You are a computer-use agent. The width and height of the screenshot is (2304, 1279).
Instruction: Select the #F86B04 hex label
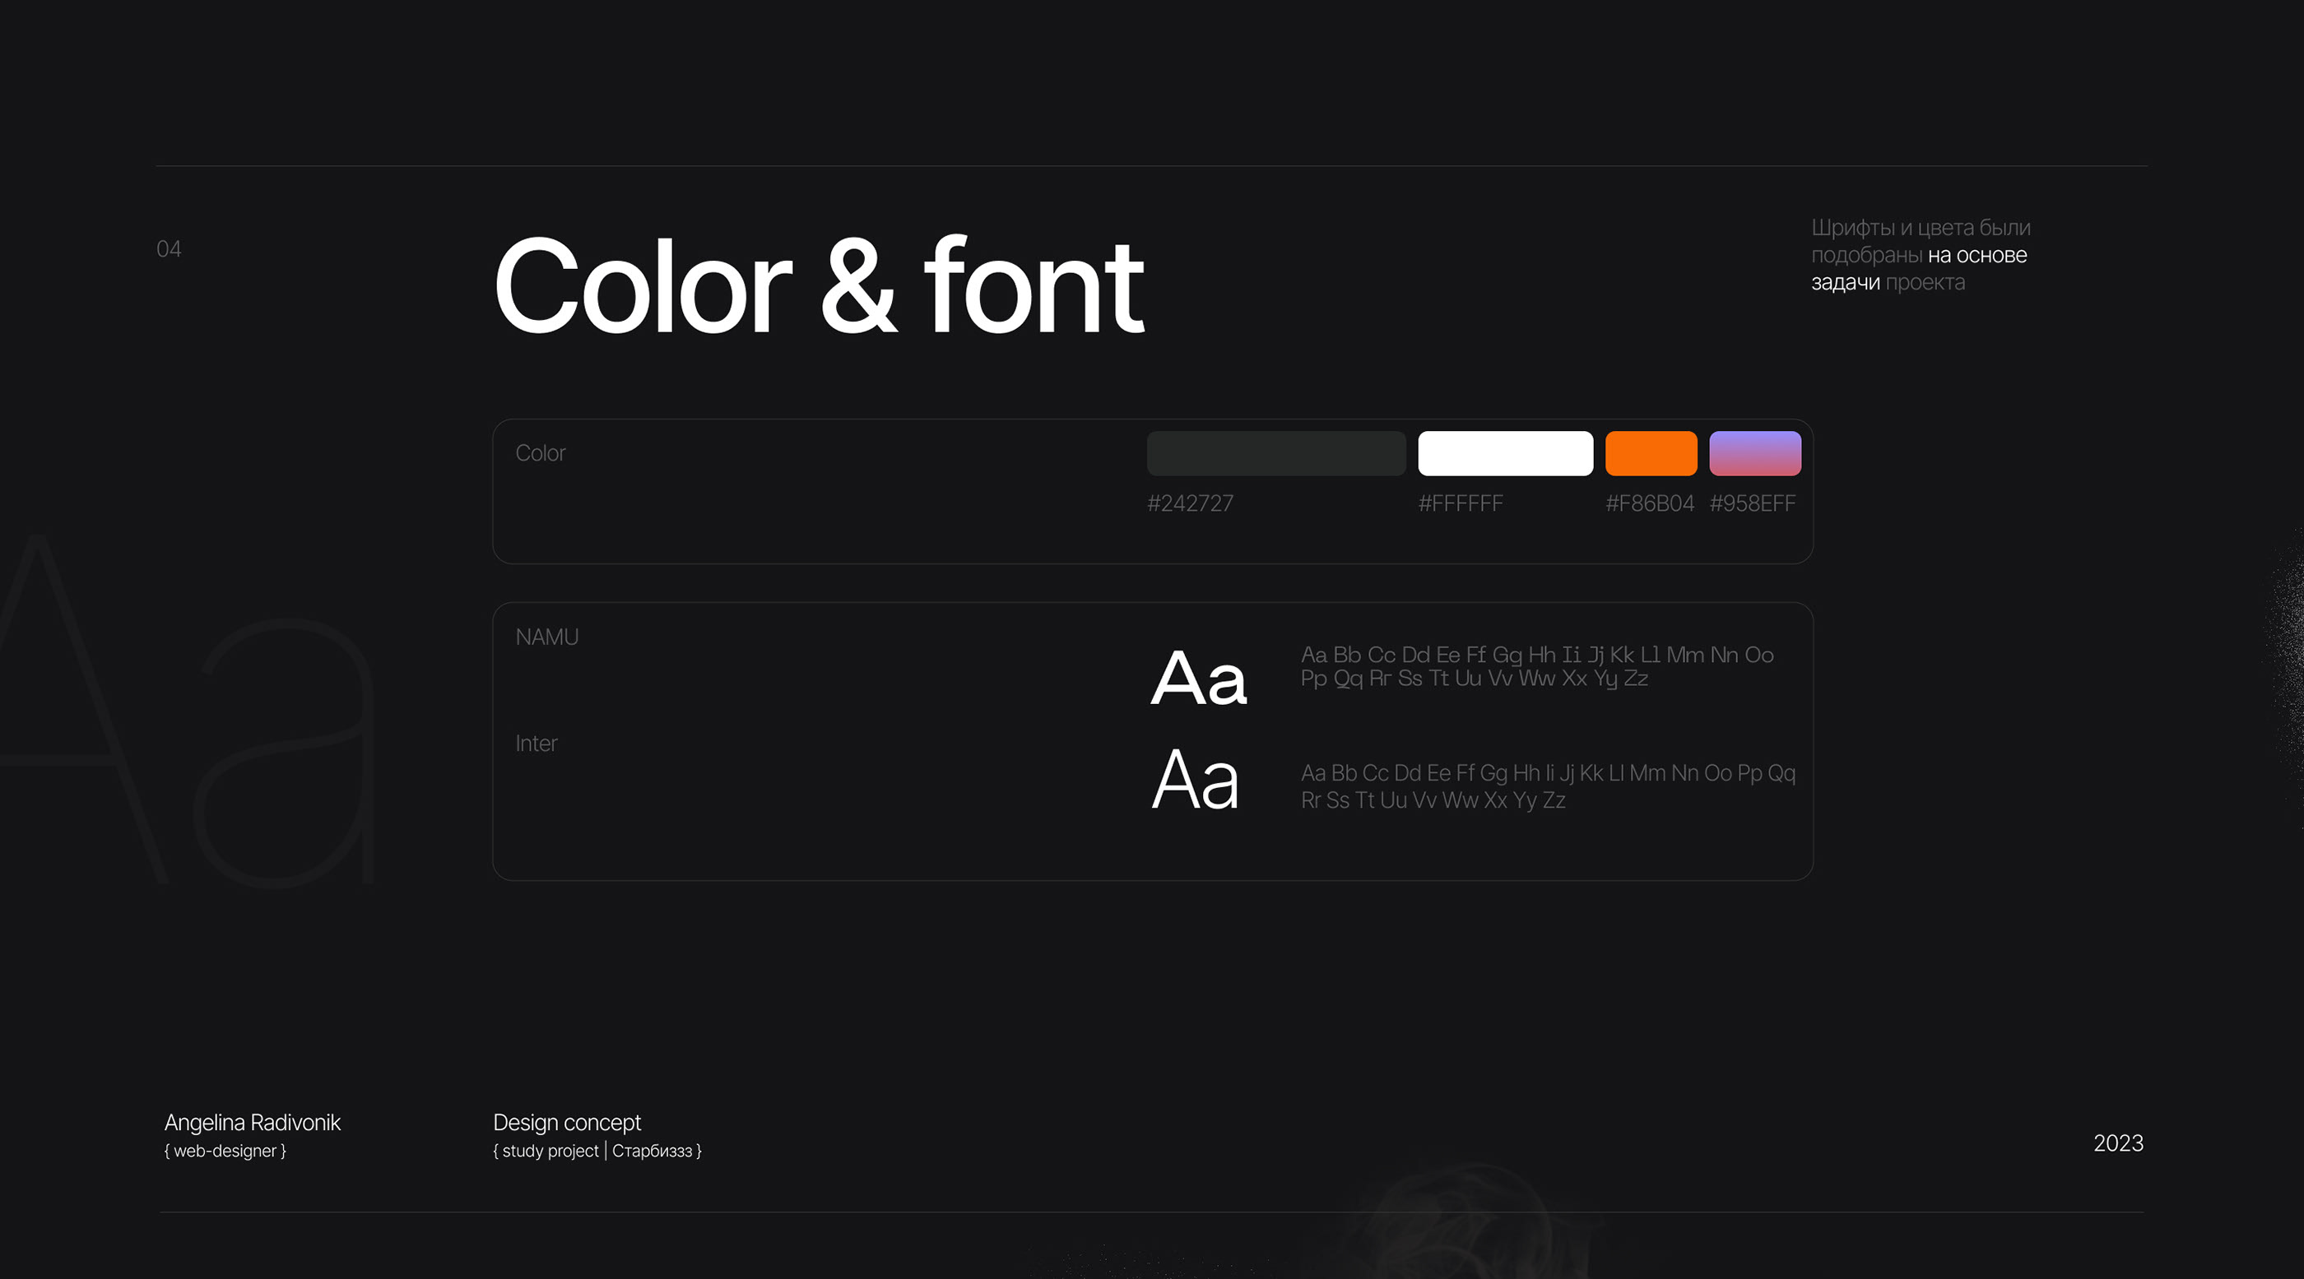pyautogui.click(x=1648, y=503)
